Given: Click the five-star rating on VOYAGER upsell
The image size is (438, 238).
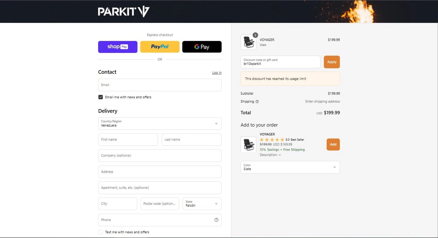Looking at the screenshot, I should (272, 140).
